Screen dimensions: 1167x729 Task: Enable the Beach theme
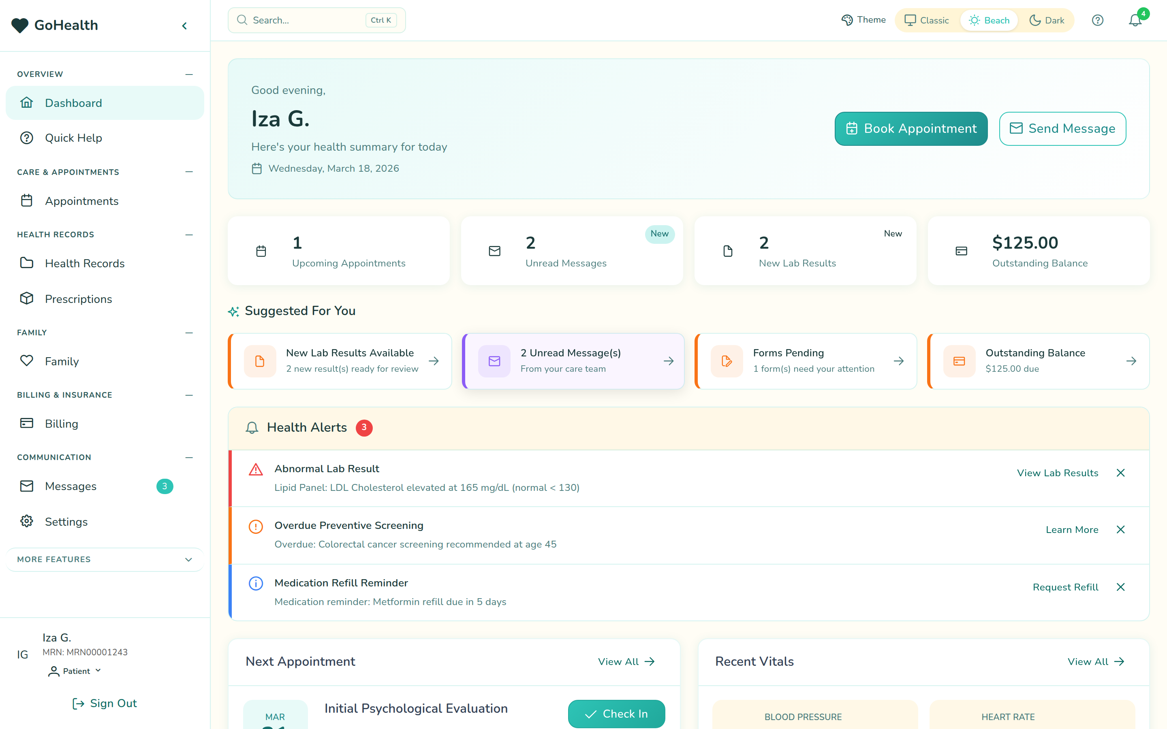(x=989, y=20)
